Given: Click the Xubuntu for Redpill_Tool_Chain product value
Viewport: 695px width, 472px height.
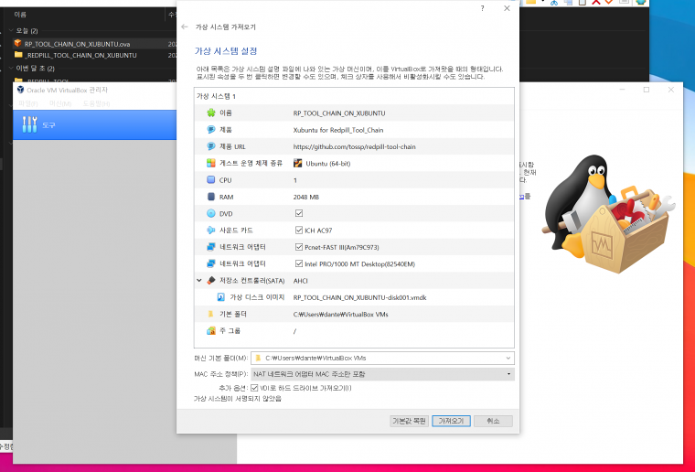Looking at the screenshot, I should tap(338, 130).
